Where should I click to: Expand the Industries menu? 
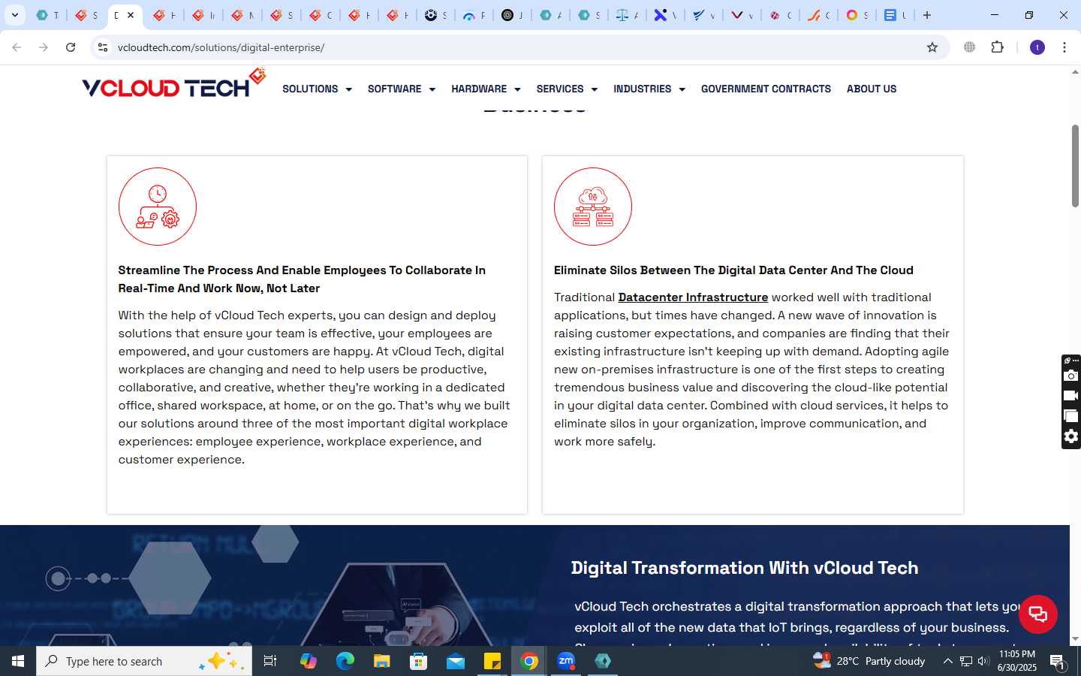tap(649, 89)
